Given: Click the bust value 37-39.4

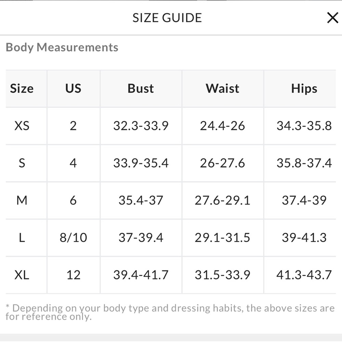Looking at the screenshot, I should click(141, 238).
